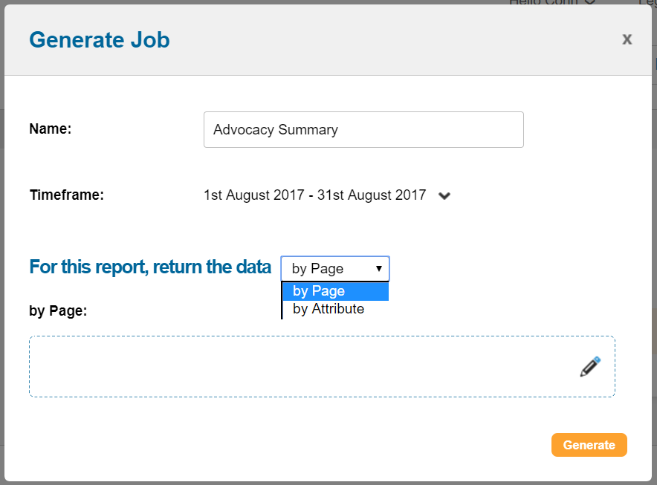The width and height of the screenshot is (657, 485).
Task: Click the "Name:" field label
Action: click(x=50, y=129)
